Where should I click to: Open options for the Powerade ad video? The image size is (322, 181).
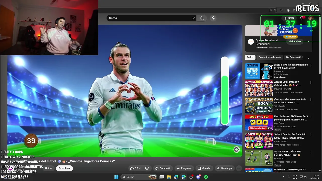coord(311,65)
